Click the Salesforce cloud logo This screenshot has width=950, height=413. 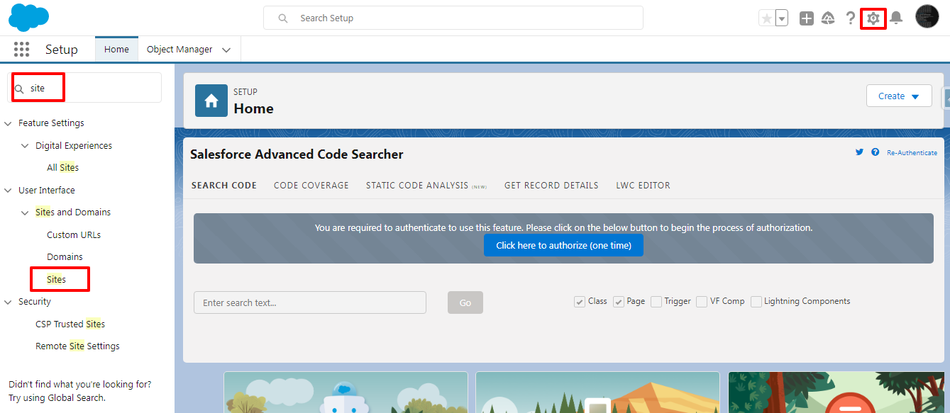28,18
